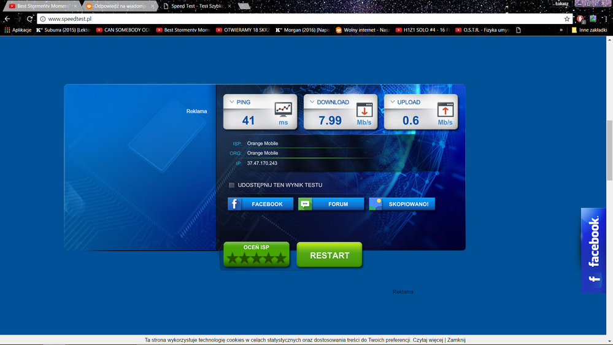Click the download arrow icon
This screenshot has height=345, width=613.
point(364,109)
